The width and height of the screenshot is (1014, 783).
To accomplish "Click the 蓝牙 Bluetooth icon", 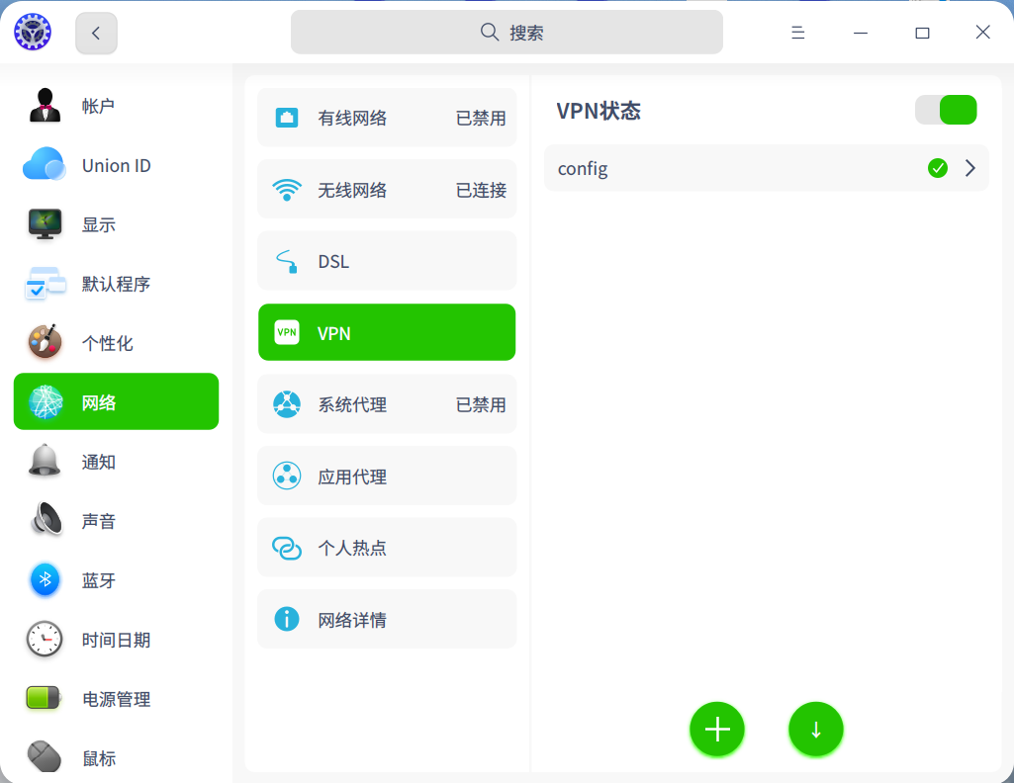I will (x=45, y=579).
